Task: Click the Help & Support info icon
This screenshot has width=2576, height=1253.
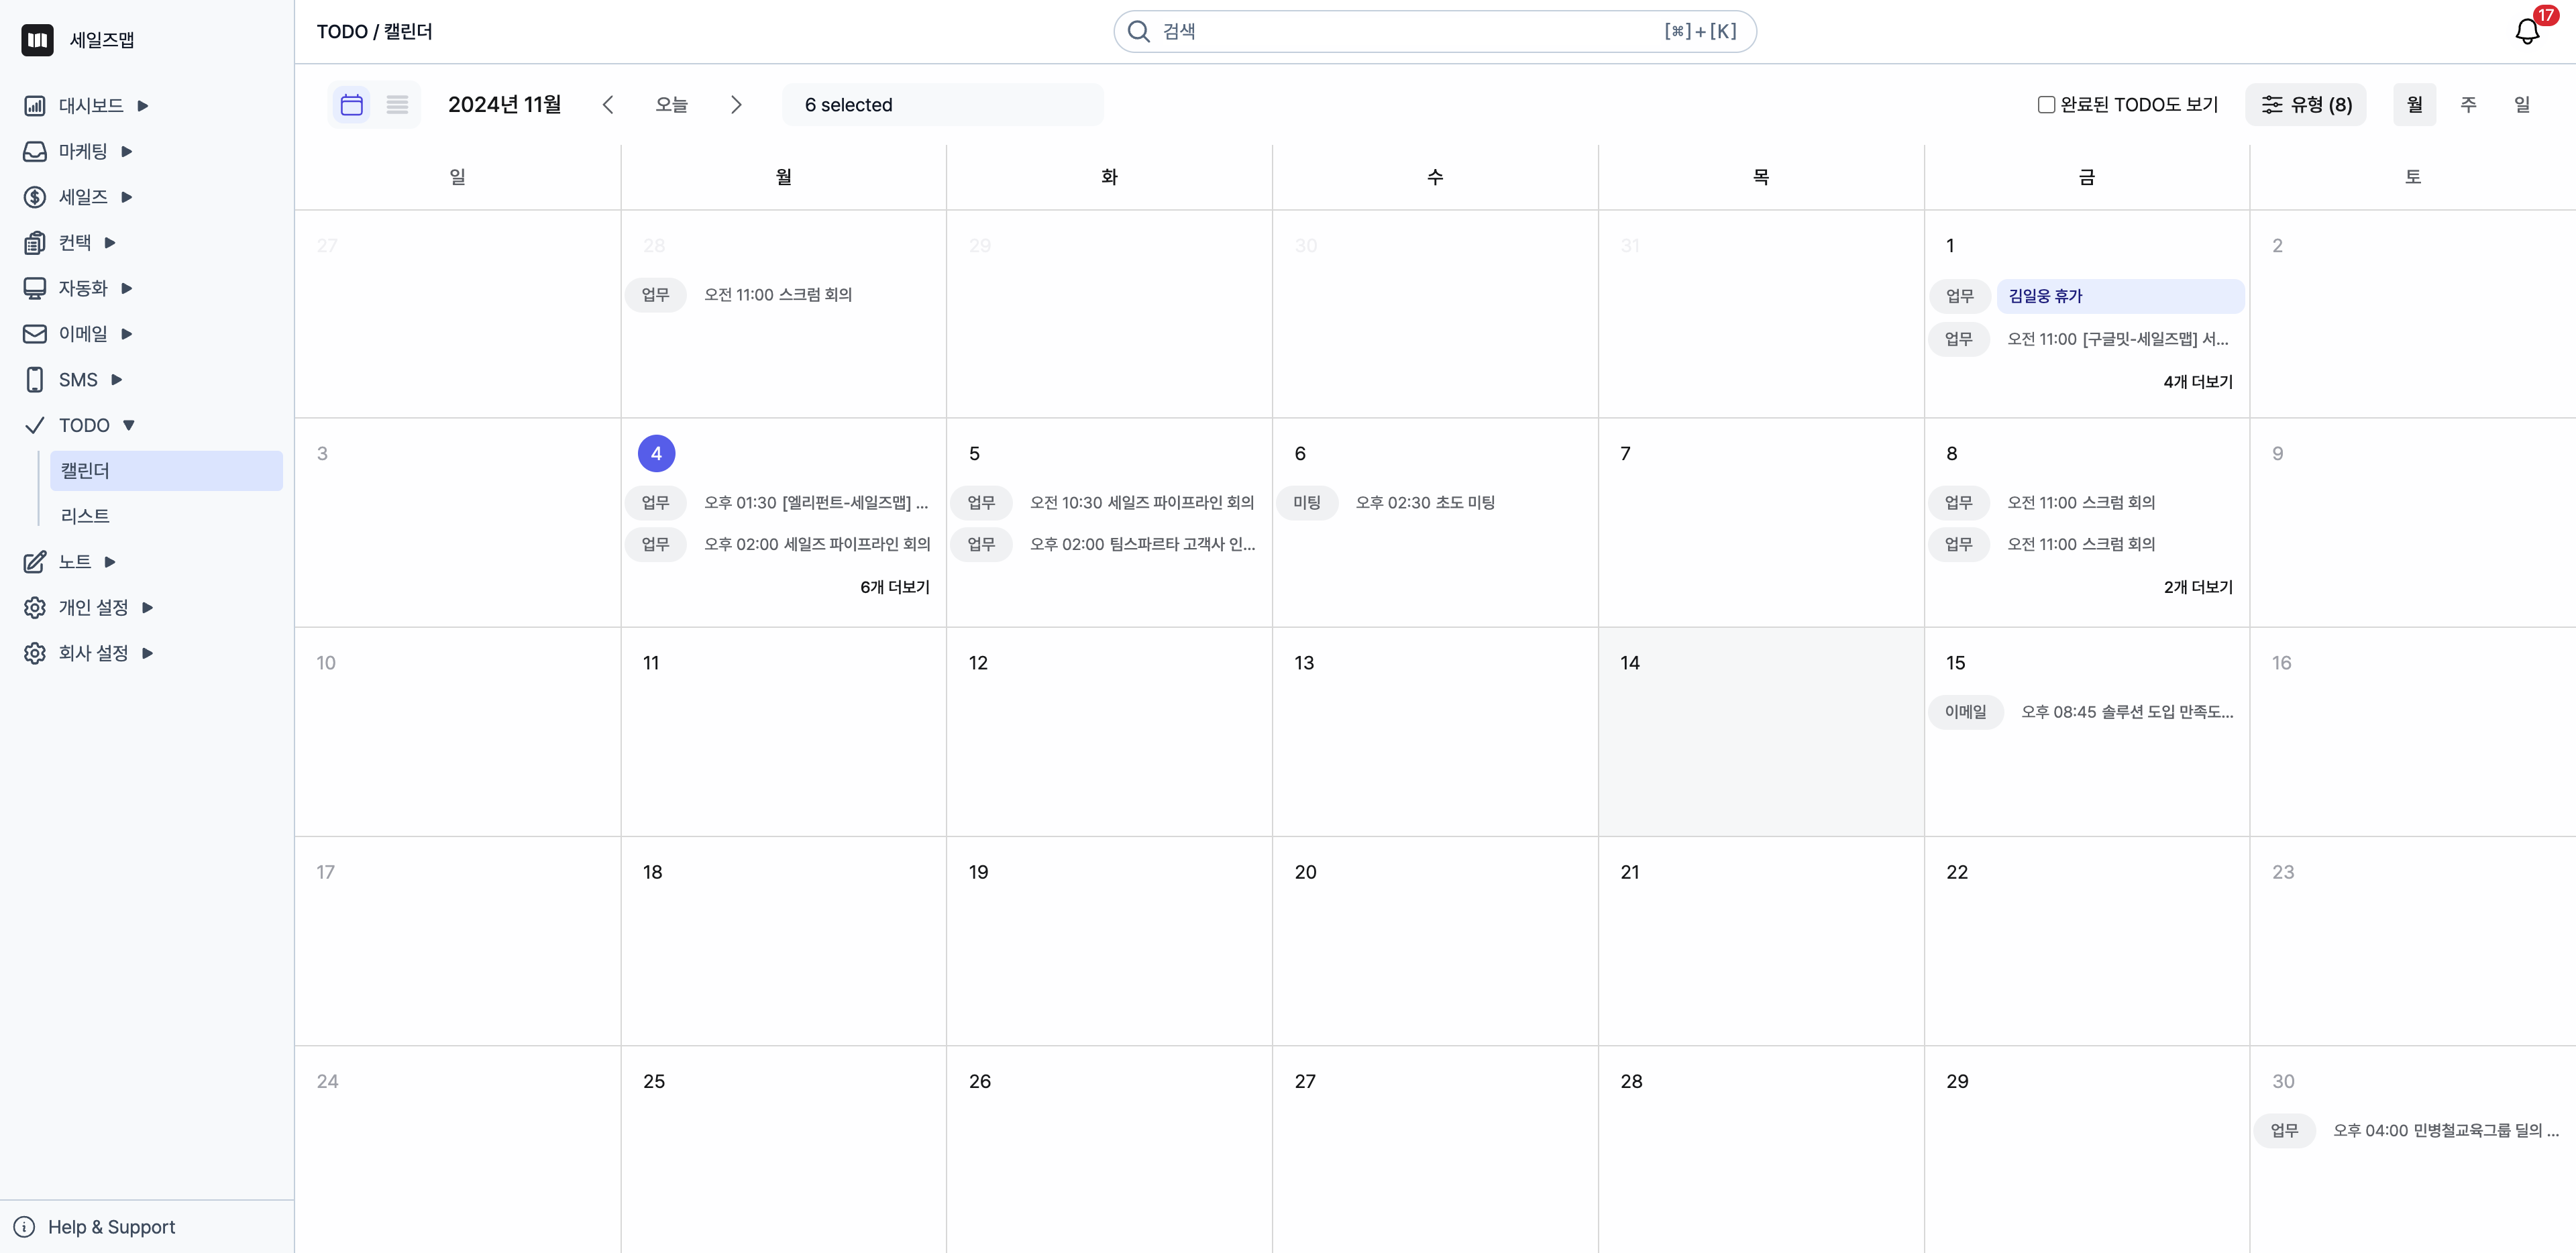Action: 24,1227
